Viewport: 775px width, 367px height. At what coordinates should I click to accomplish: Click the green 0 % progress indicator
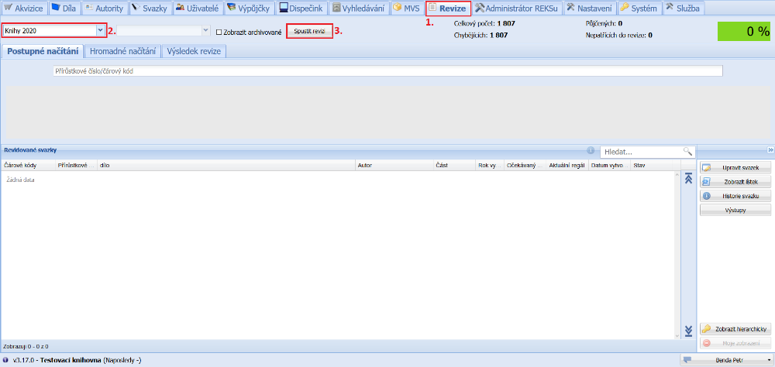point(743,32)
